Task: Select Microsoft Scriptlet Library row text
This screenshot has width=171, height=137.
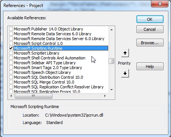Action: [x=36, y=53]
